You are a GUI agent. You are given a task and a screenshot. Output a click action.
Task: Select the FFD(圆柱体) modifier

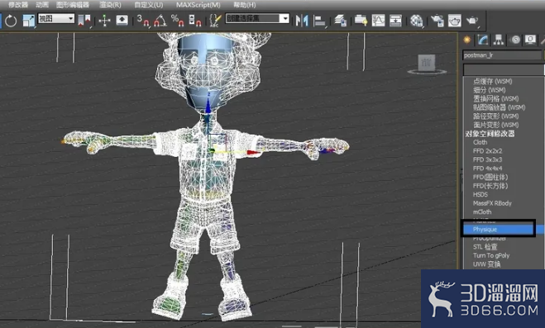click(490, 177)
